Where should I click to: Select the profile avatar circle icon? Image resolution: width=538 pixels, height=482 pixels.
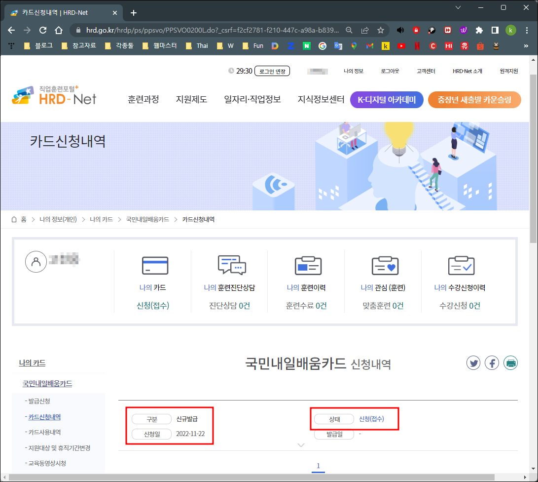point(36,261)
